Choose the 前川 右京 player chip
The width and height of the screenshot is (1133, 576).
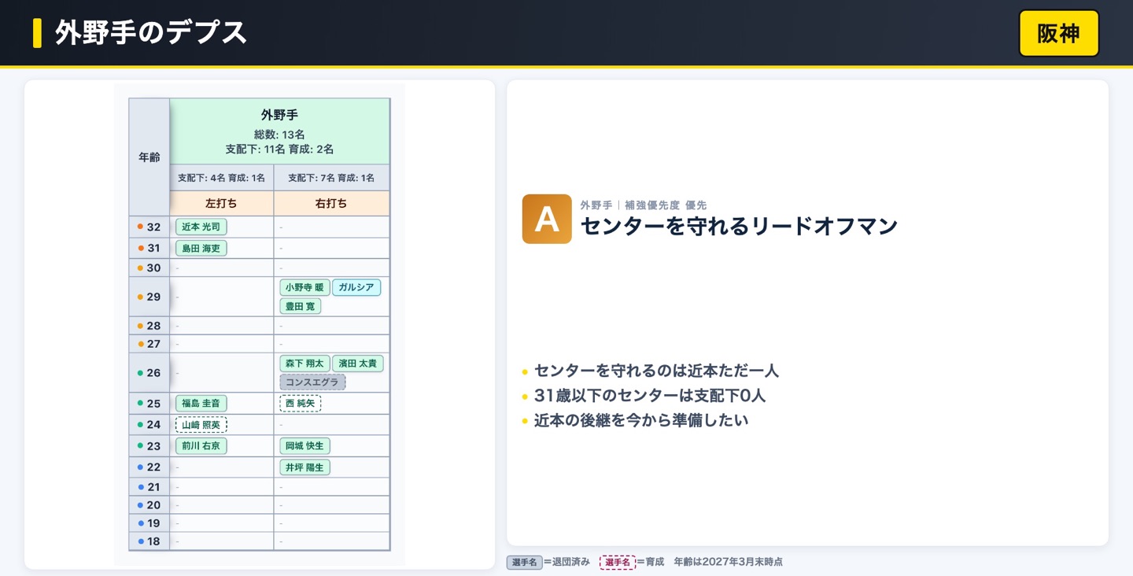click(201, 446)
